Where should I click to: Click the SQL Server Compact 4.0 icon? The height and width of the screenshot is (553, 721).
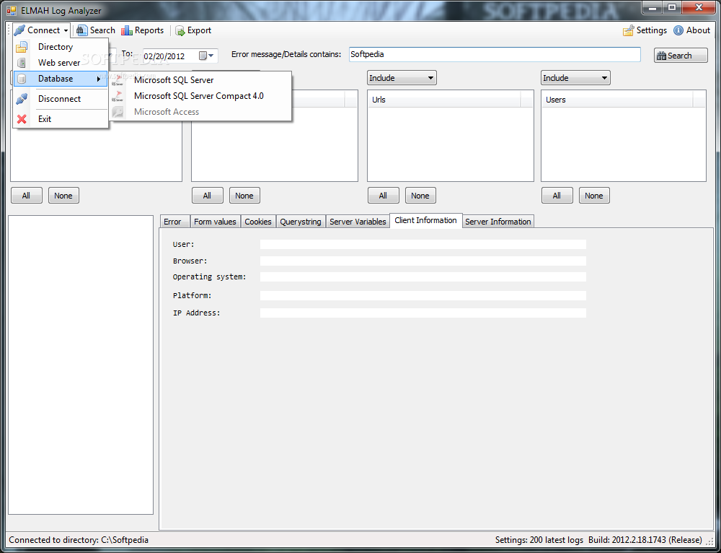[x=119, y=96]
